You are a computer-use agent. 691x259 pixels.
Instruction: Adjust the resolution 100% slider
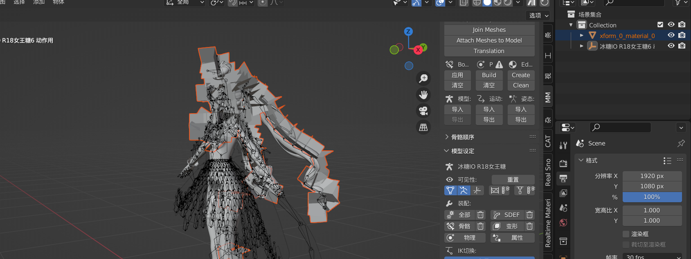pyautogui.click(x=652, y=197)
